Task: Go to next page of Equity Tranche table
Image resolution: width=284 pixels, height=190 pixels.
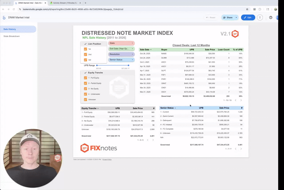Action: [153, 140]
